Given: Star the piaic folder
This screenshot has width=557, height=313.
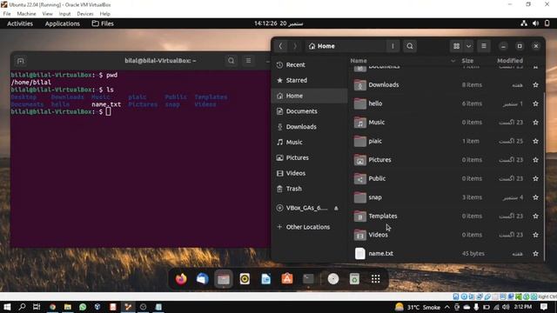Looking at the screenshot, I should point(536,141).
